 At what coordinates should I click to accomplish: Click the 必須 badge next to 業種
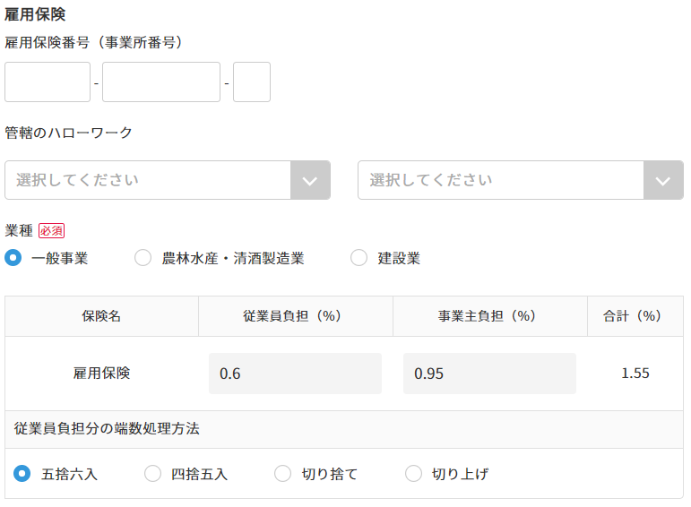point(51,230)
